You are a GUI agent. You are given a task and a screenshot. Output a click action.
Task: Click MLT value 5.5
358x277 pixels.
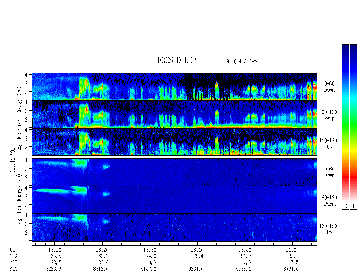(x=295, y=263)
